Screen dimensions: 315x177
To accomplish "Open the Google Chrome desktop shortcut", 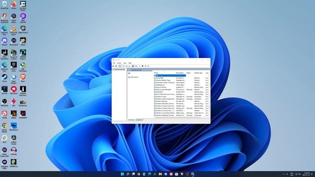I will click(4, 127).
